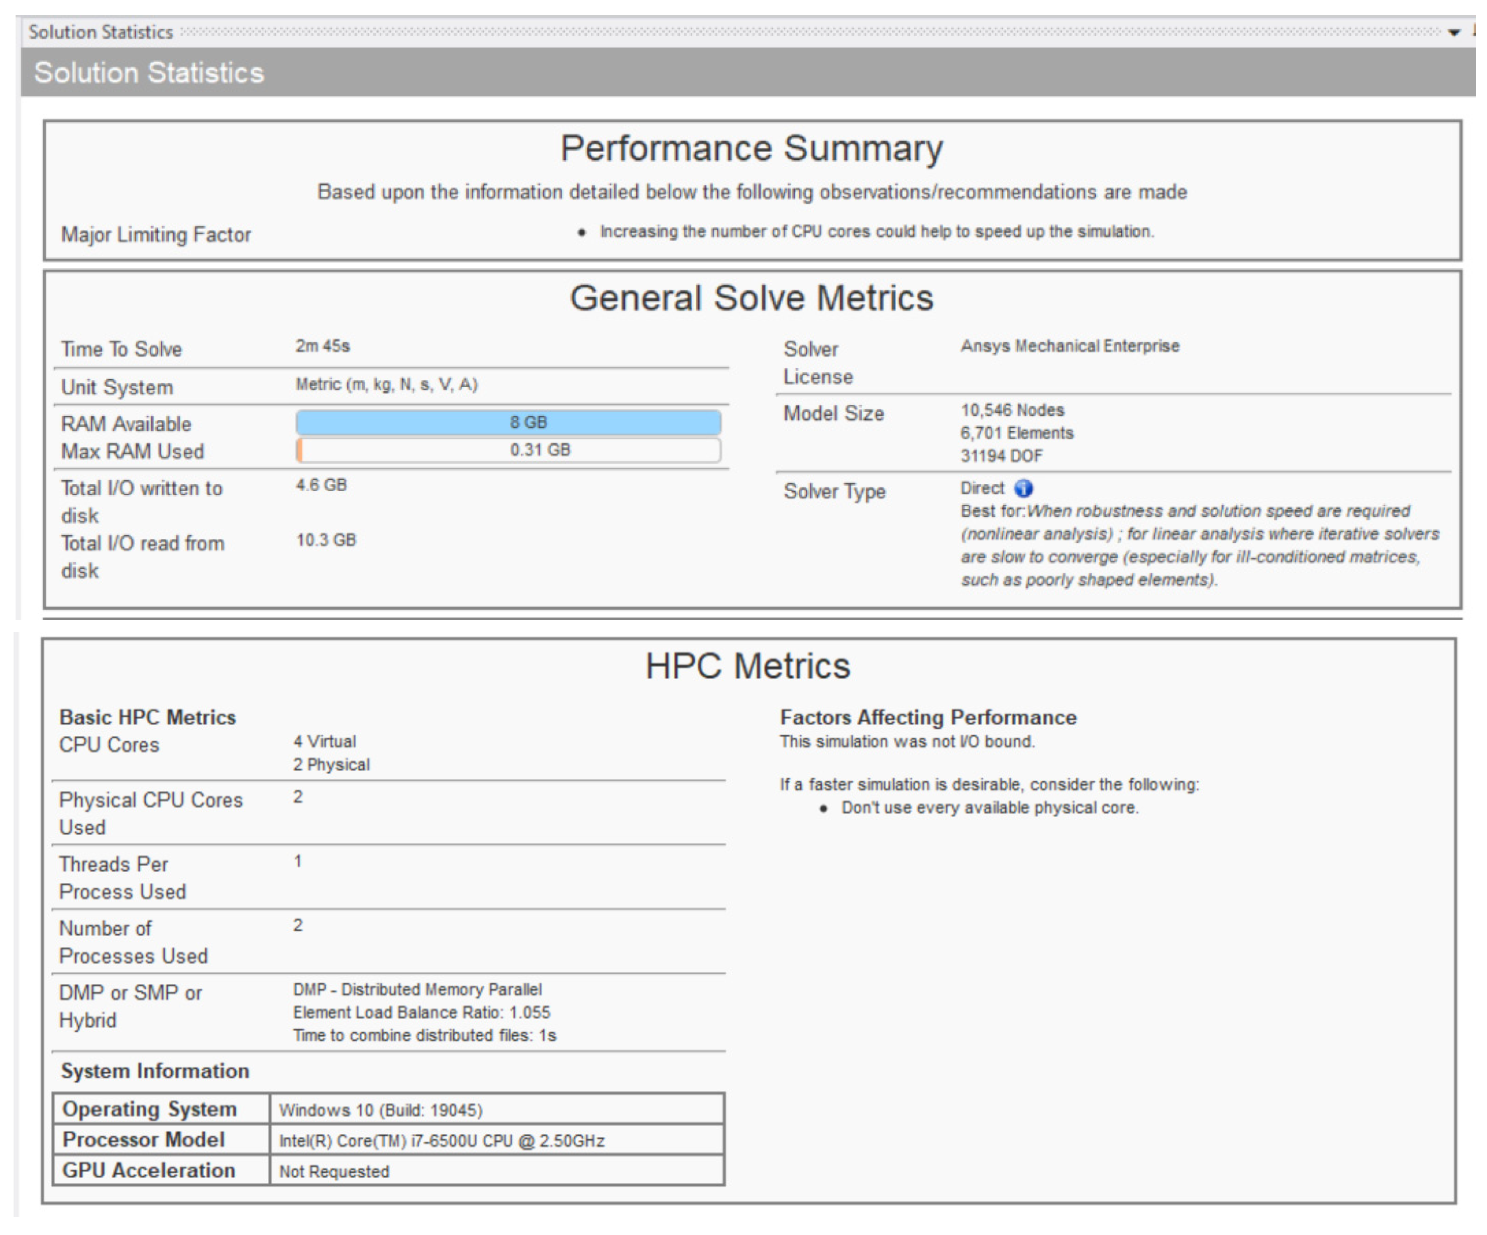Click the Unit System Metric value

pyautogui.click(x=387, y=384)
